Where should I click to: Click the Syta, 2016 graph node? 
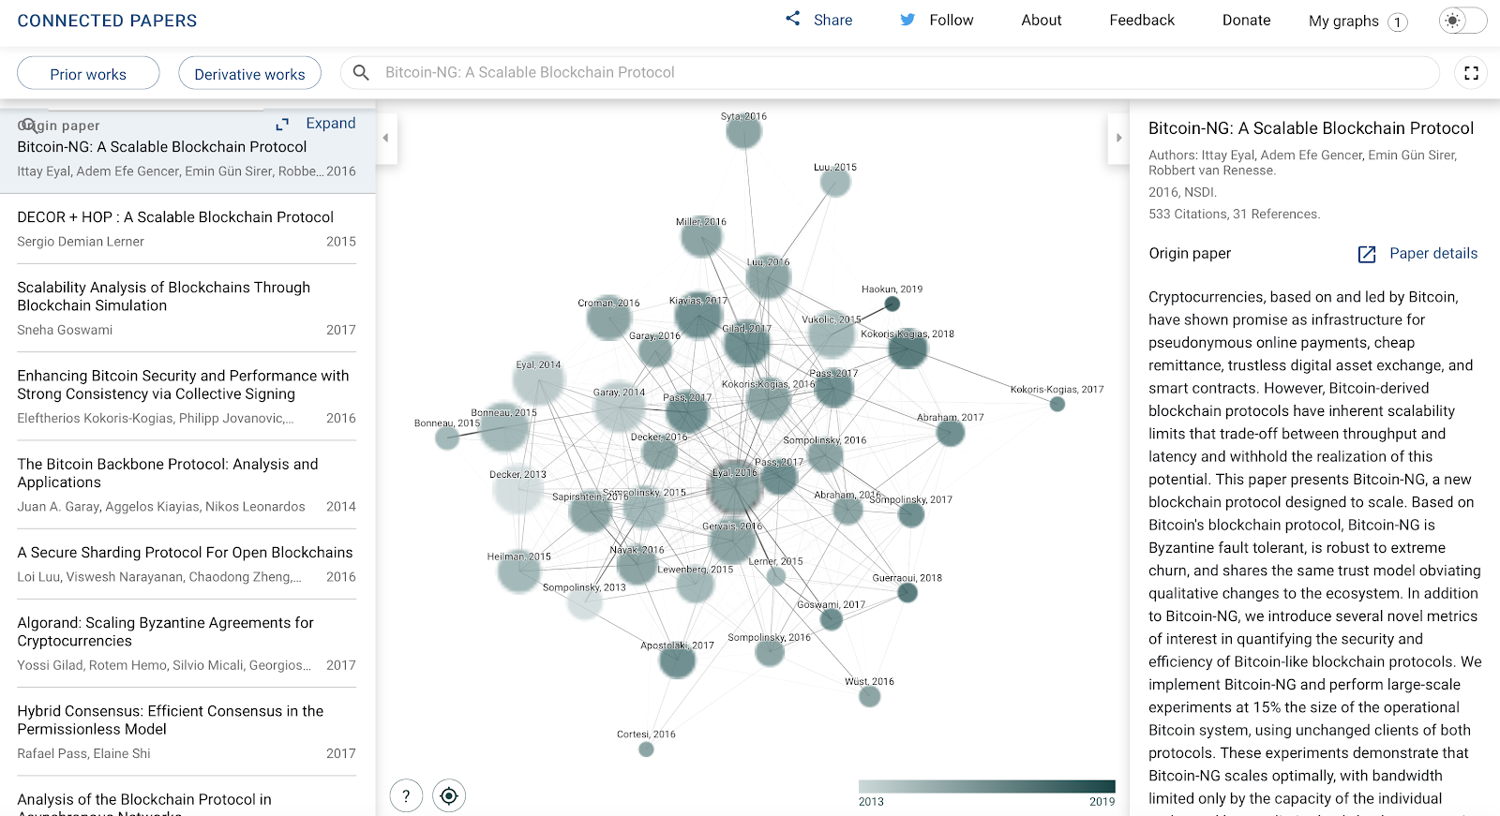point(743,131)
